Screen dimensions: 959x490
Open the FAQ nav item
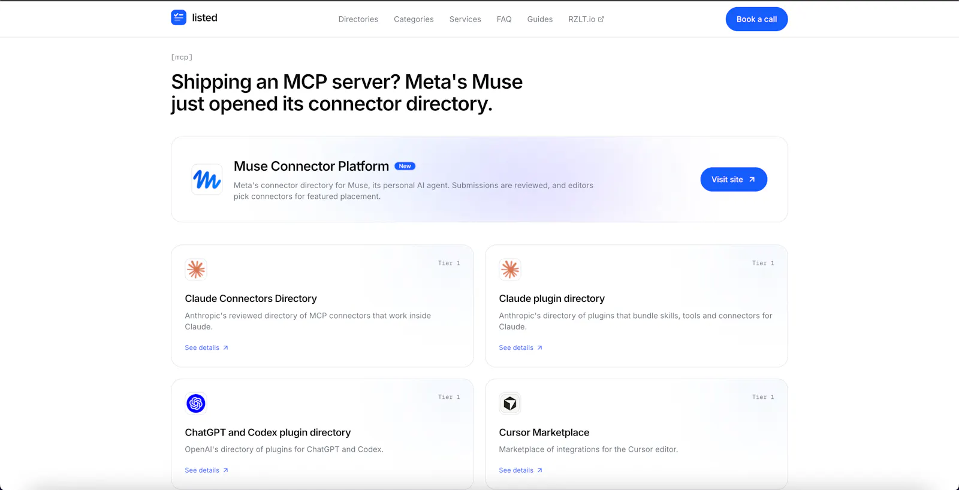(x=504, y=19)
